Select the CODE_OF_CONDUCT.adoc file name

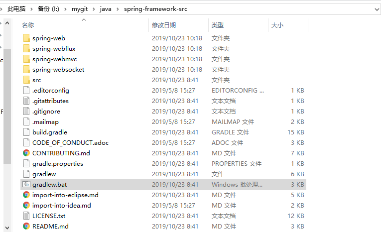70,142
